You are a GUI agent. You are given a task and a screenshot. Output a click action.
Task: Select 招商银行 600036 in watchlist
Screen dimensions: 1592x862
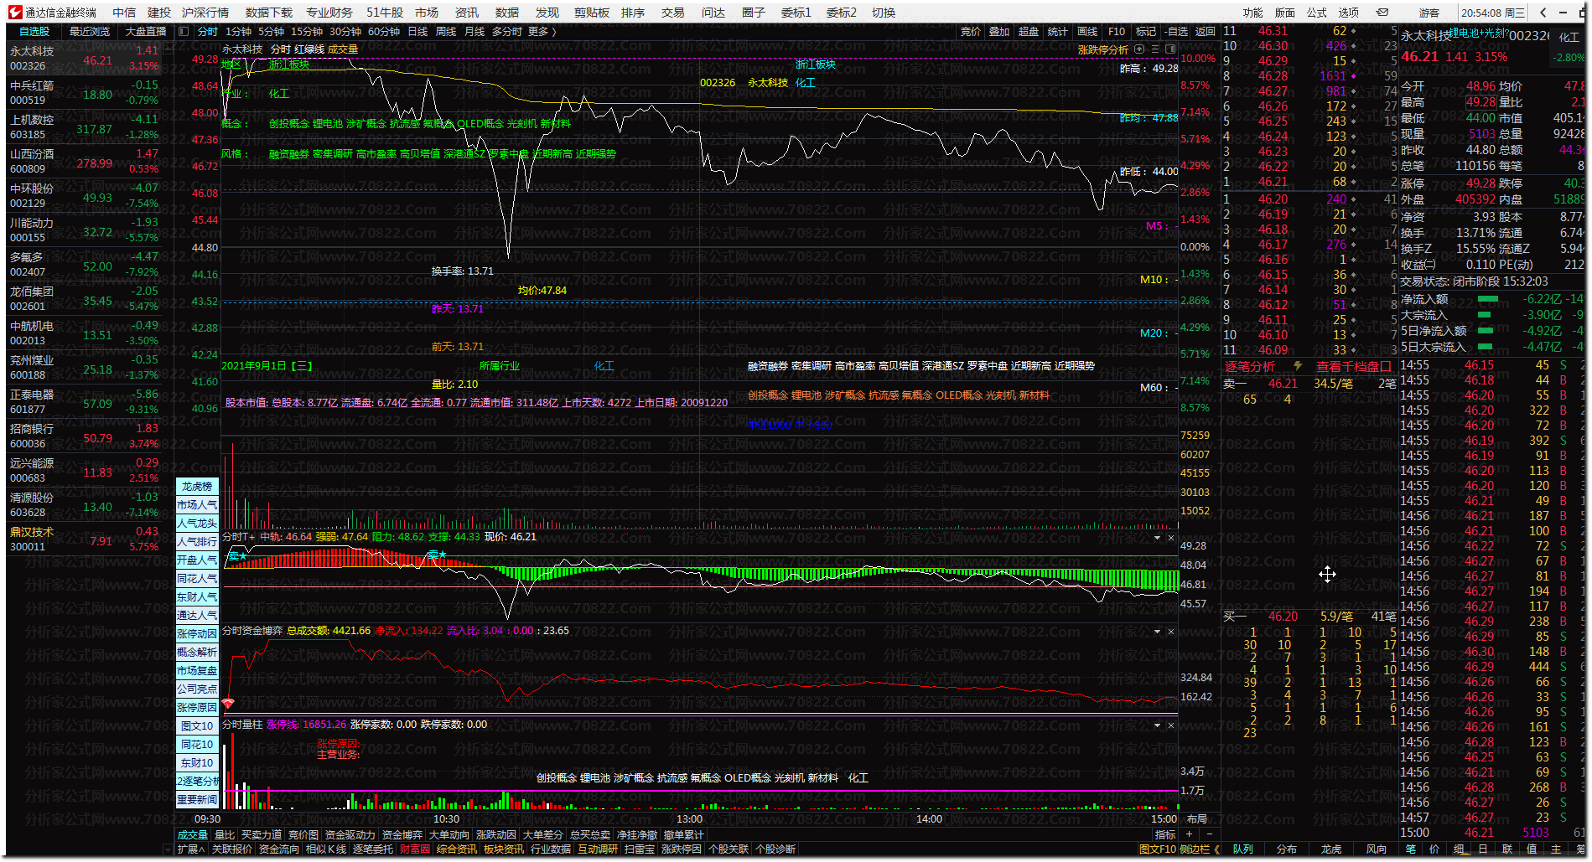click(x=84, y=436)
